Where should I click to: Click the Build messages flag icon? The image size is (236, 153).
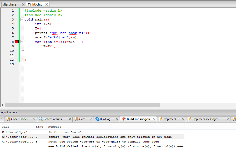(124, 119)
